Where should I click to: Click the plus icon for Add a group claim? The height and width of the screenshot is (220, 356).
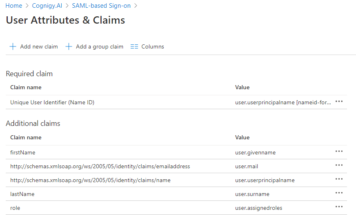point(69,47)
